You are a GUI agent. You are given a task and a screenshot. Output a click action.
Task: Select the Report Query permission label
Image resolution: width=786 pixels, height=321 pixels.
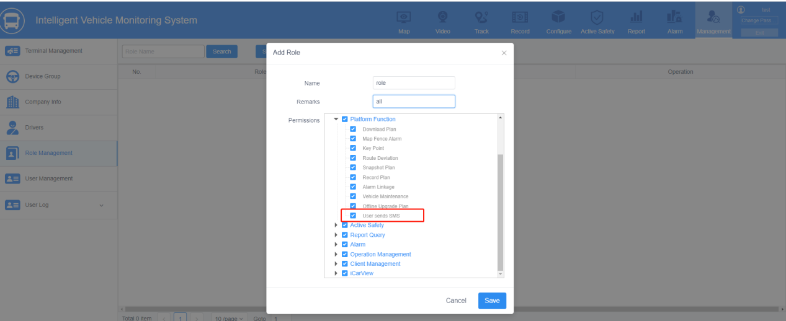(367, 235)
